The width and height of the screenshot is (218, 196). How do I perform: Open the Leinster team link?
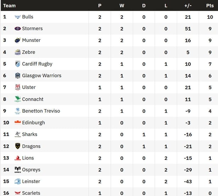pyautogui.click(x=31, y=181)
